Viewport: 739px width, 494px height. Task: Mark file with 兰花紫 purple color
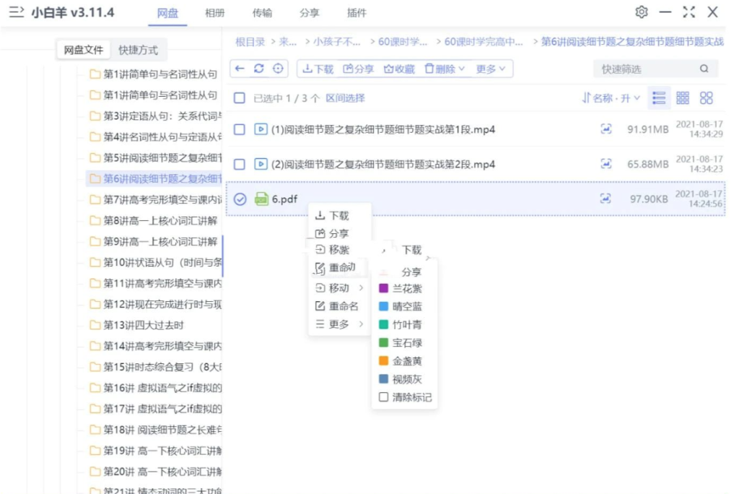click(x=401, y=288)
